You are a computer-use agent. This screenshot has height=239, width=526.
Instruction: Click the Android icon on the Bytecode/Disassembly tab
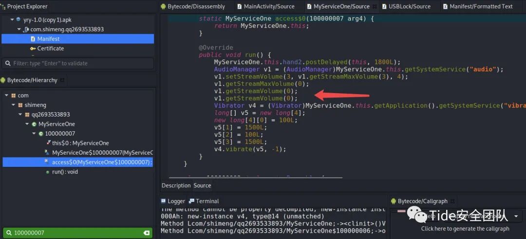click(x=163, y=6)
